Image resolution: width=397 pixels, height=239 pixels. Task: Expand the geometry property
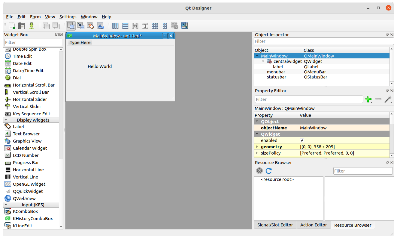coord(257,147)
